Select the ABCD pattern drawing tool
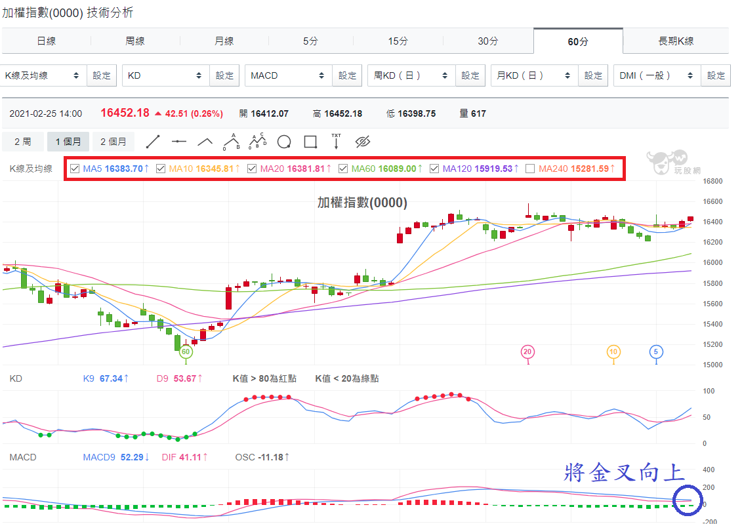This screenshot has width=742, height=524. (x=258, y=140)
